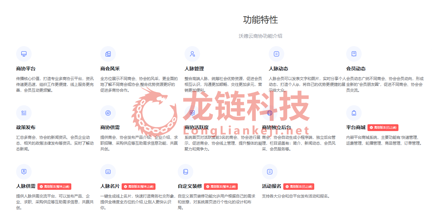Select the description starting 人脉会员可以发表文字和图片
442x224 pixels.
coord(307,85)
